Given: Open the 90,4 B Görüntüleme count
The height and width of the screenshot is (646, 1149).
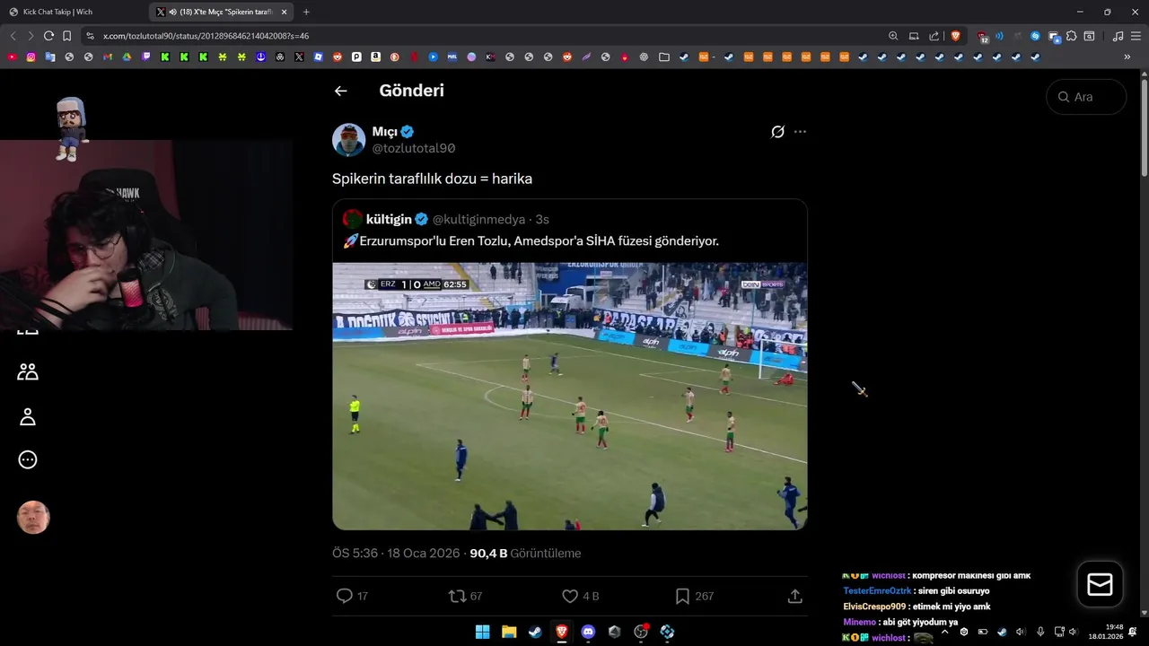Looking at the screenshot, I should [x=525, y=554].
